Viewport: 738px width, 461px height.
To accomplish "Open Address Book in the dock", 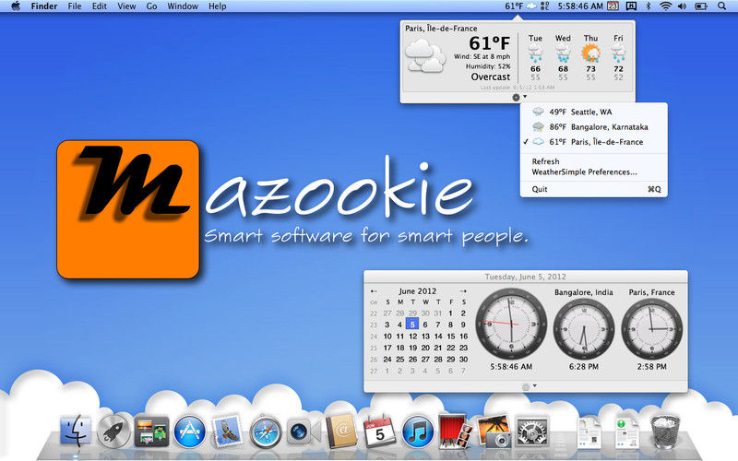I will (x=341, y=431).
